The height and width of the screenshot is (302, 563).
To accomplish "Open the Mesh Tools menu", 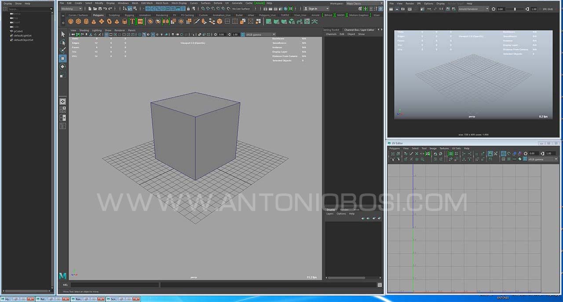I will (162, 3).
